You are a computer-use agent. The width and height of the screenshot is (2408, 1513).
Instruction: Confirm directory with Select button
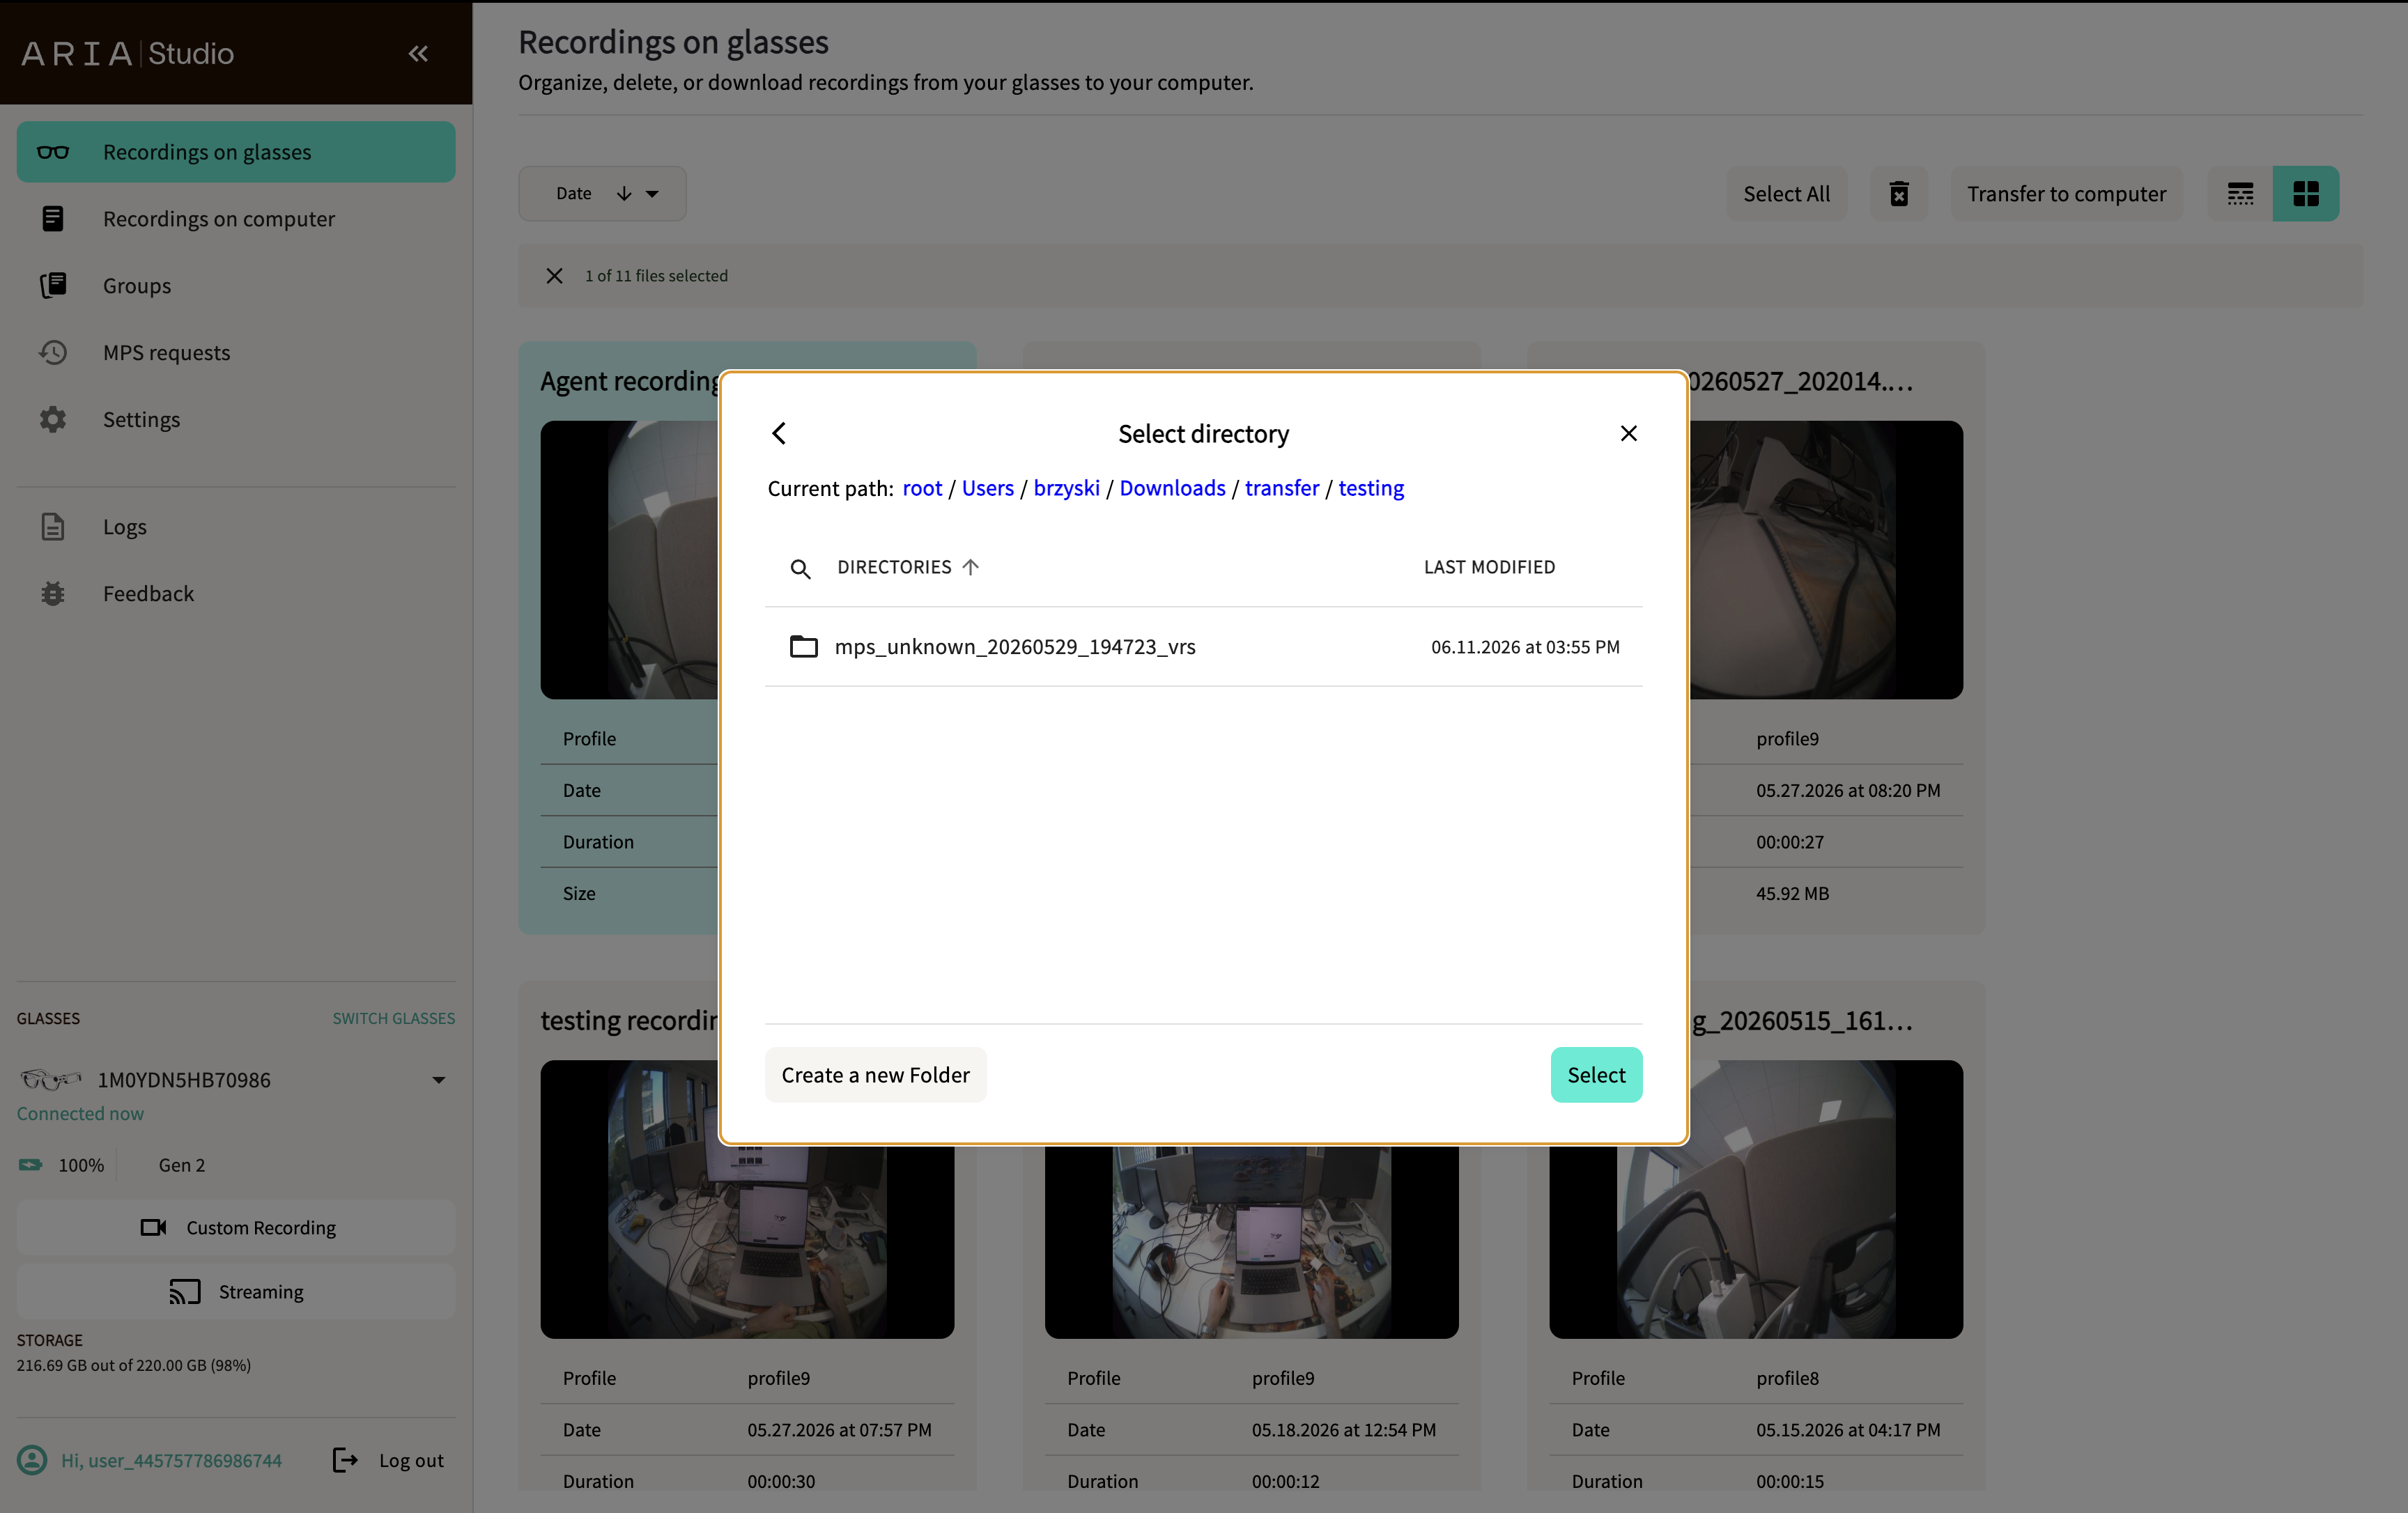point(1596,1074)
